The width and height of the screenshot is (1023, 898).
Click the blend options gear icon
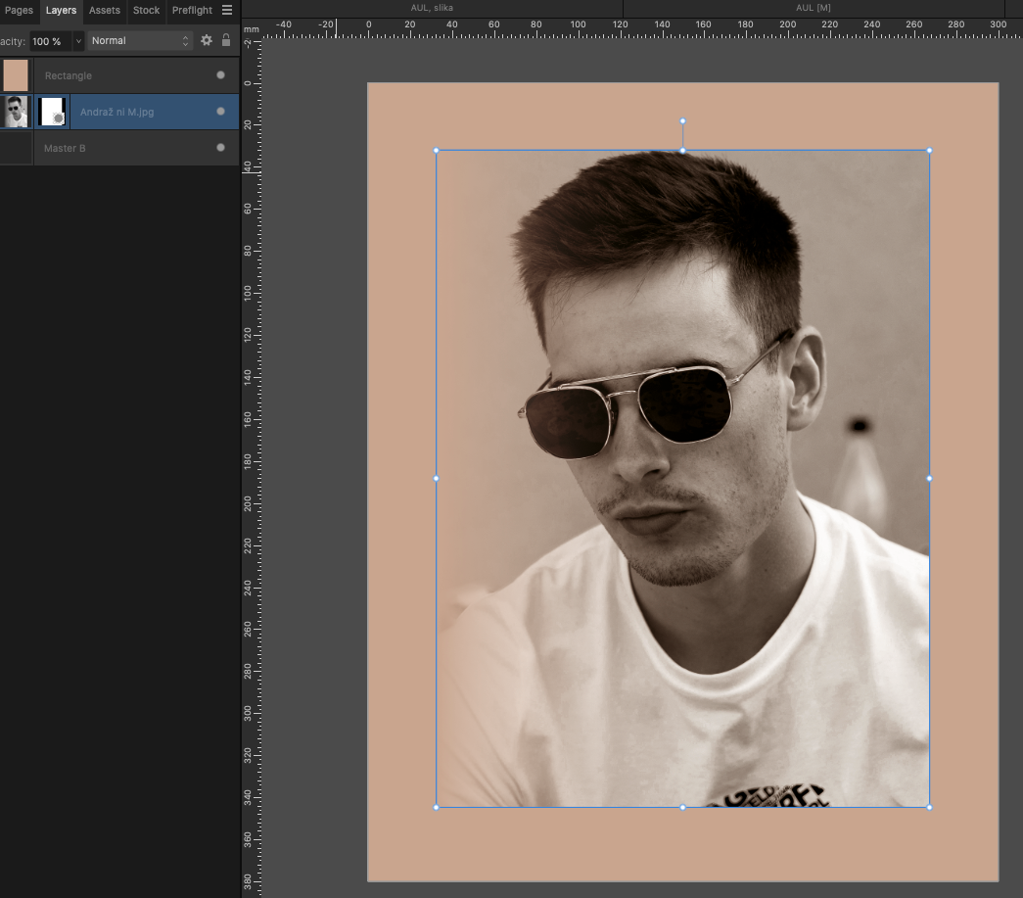point(206,40)
